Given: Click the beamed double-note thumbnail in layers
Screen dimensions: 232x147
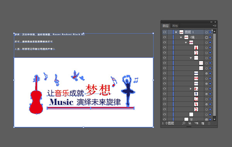Looking at the screenshot, I should (196, 99).
